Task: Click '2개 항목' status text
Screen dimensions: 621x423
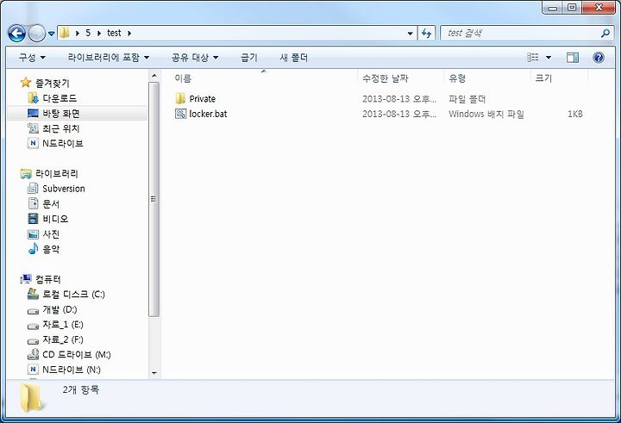Action: [81, 389]
